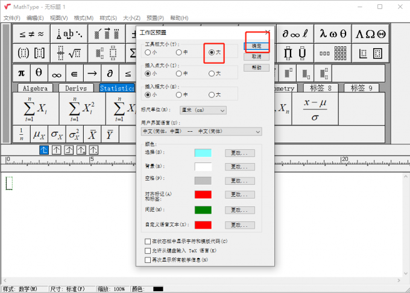Click the gray space color swatch

[x=203, y=180]
